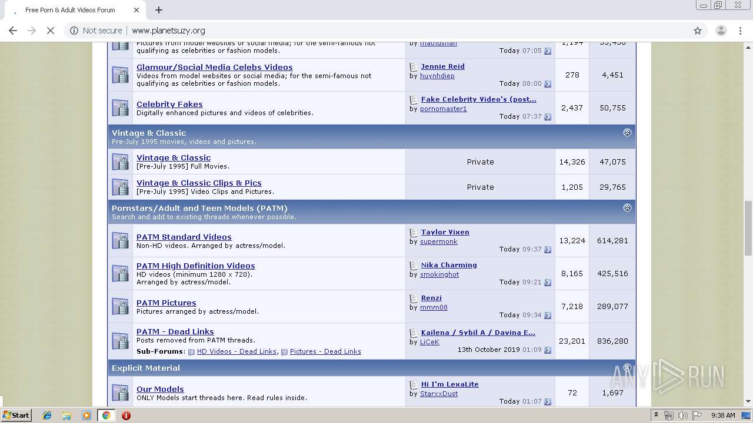The image size is (753, 423).
Task: Open the PATM Pictures forum
Action: tap(166, 303)
